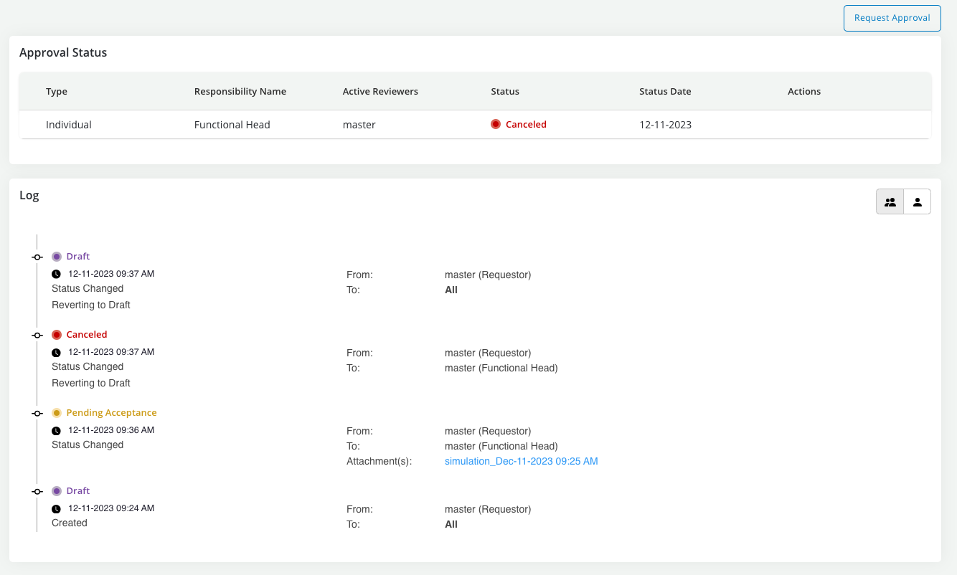Open the simulation_Dec-11-2023 09:25 AM attachment
Screen dimensions: 957x575
[521, 461]
